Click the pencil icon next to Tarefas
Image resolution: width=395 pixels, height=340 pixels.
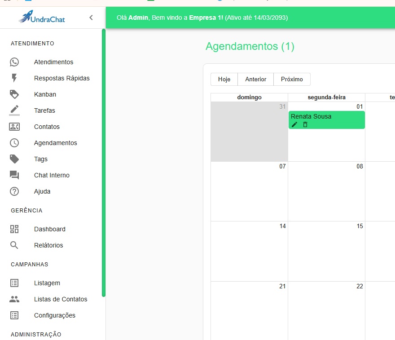coord(14,110)
